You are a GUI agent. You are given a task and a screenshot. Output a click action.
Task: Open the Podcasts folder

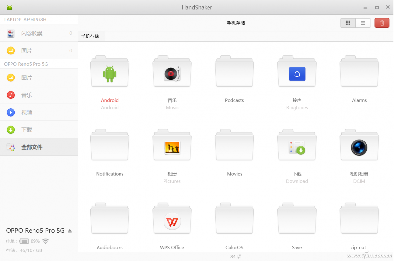coord(234,72)
